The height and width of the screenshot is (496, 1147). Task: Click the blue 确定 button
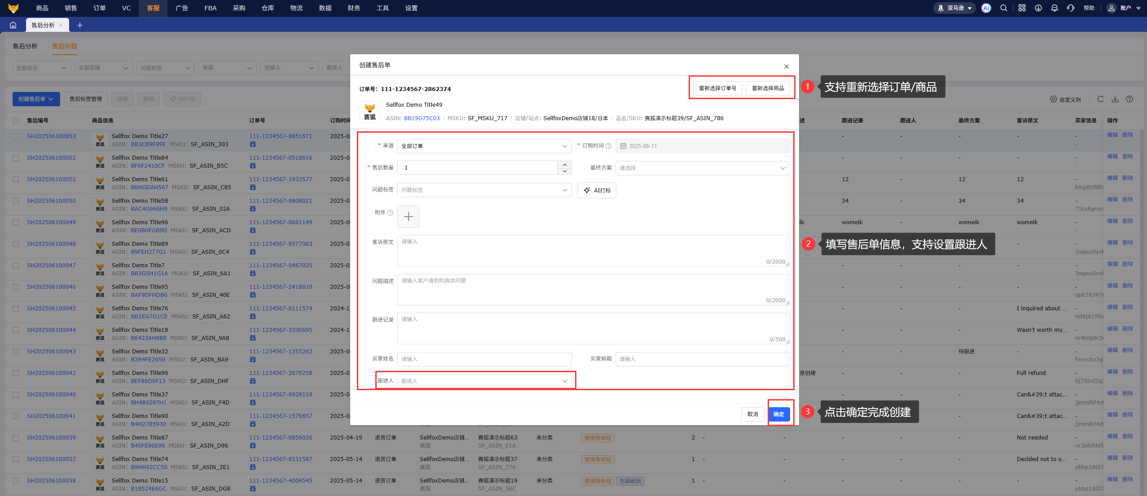point(779,414)
